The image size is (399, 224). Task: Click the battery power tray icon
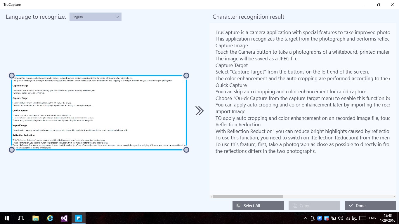(333, 218)
